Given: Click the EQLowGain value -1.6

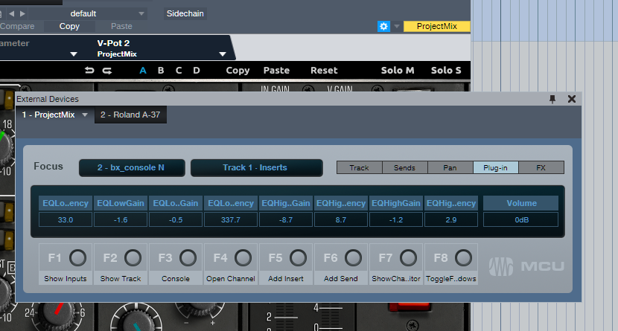Looking at the screenshot, I should (121, 219).
